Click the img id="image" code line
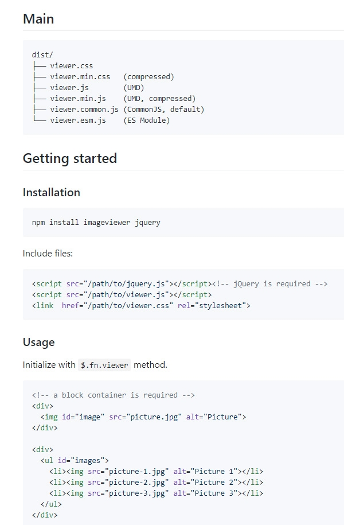This screenshot has width=344, height=525. [143, 417]
